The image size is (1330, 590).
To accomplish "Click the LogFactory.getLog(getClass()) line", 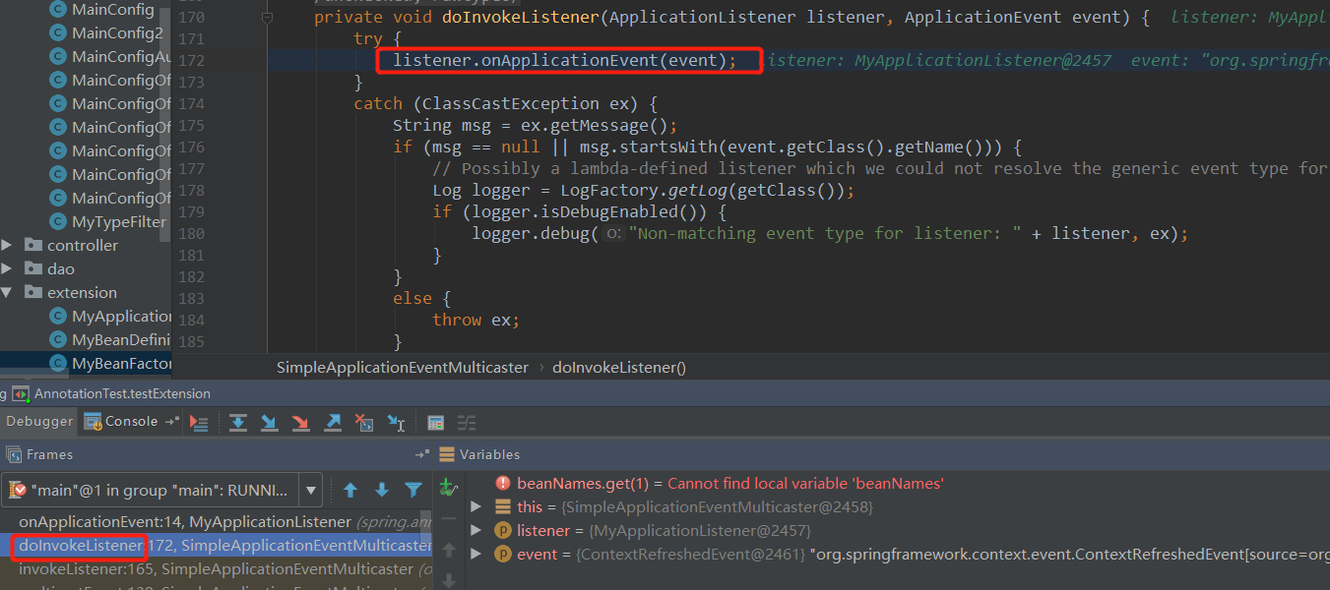I will pyautogui.click(x=644, y=190).
